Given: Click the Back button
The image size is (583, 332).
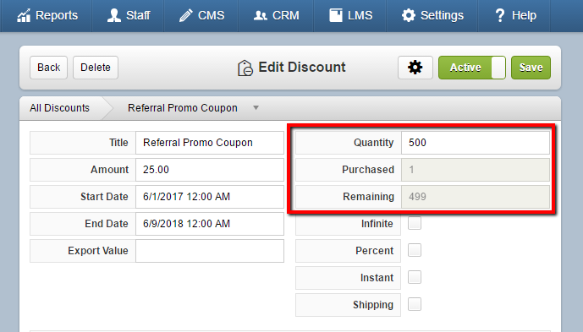Looking at the screenshot, I should (49, 68).
